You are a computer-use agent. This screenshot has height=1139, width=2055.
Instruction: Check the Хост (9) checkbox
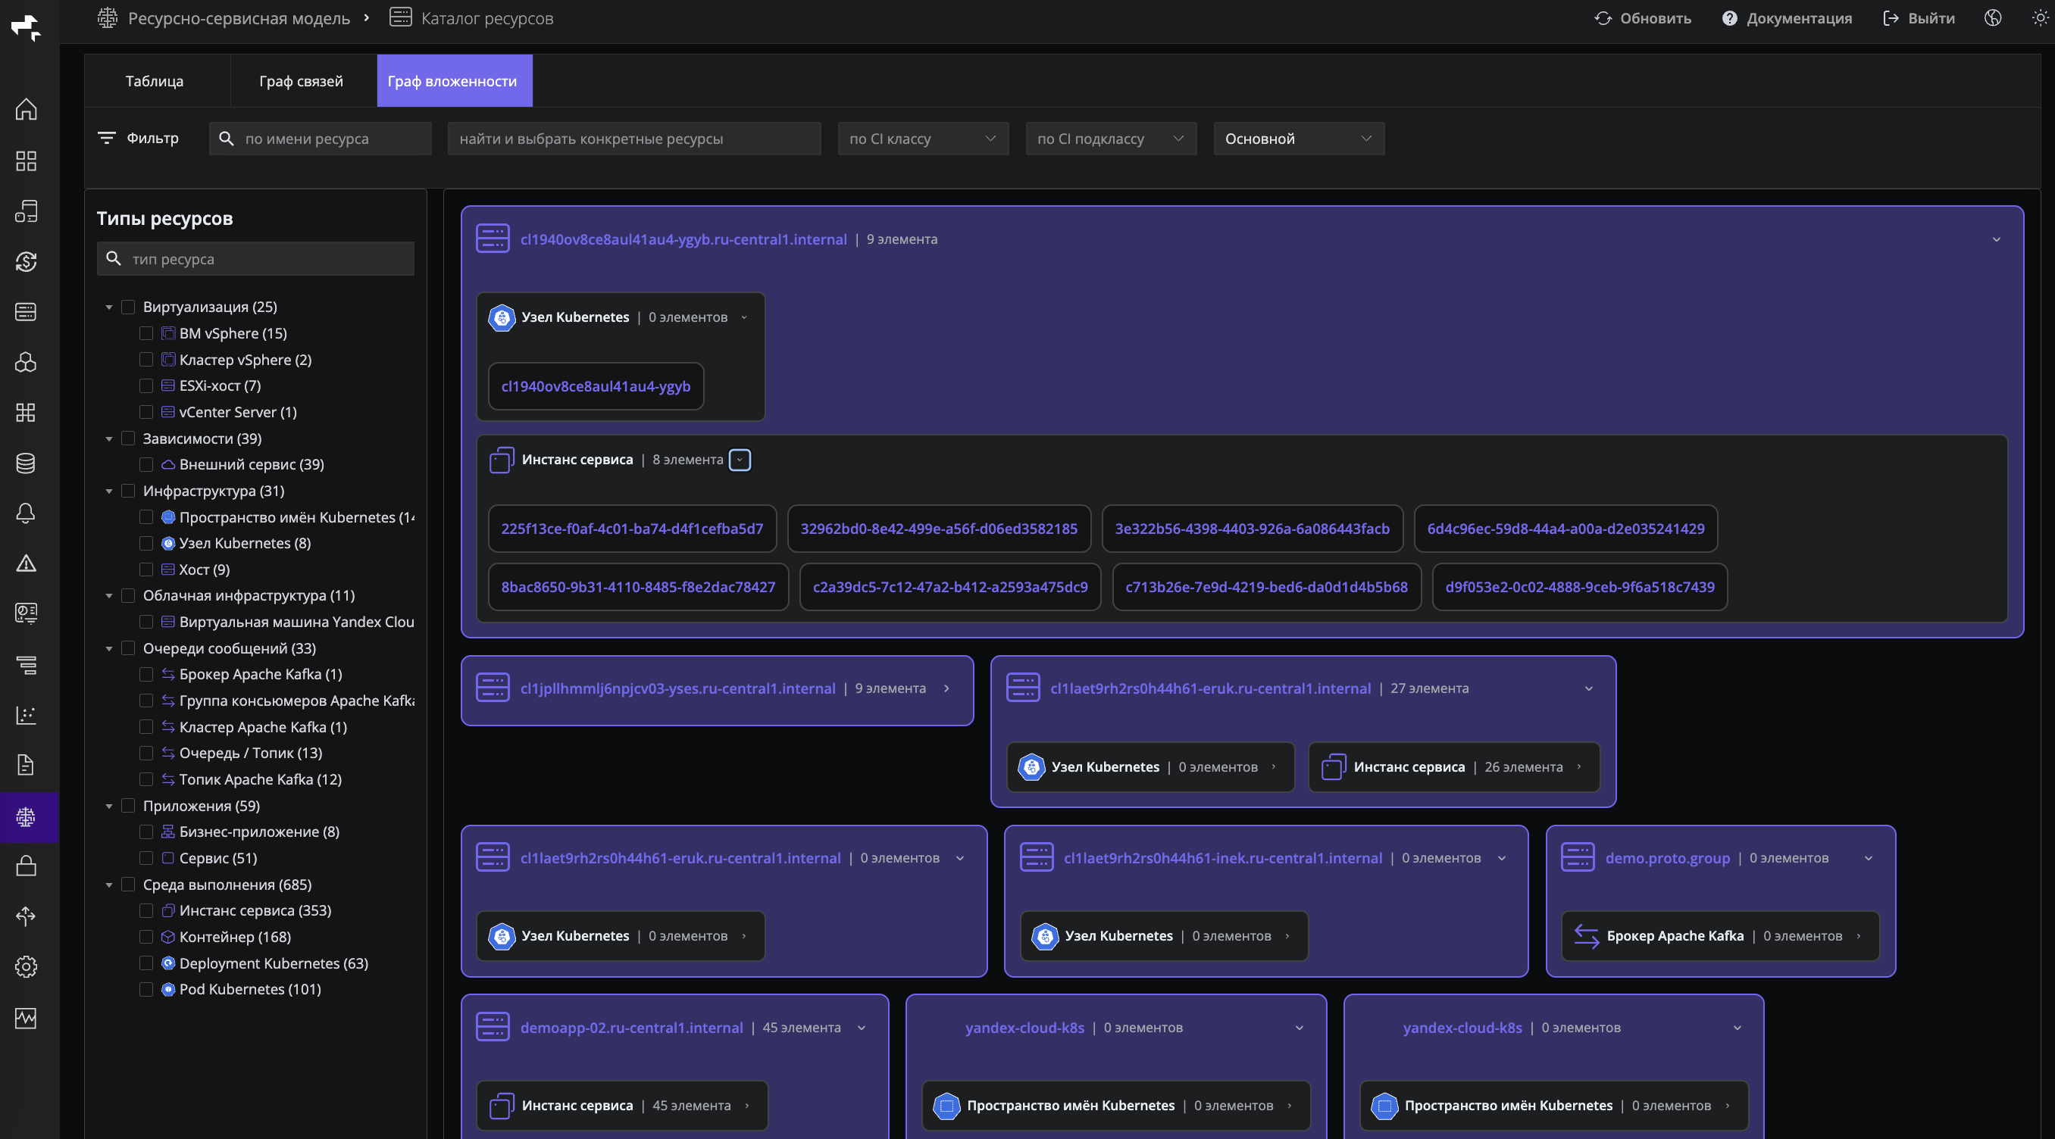click(x=146, y=569)
